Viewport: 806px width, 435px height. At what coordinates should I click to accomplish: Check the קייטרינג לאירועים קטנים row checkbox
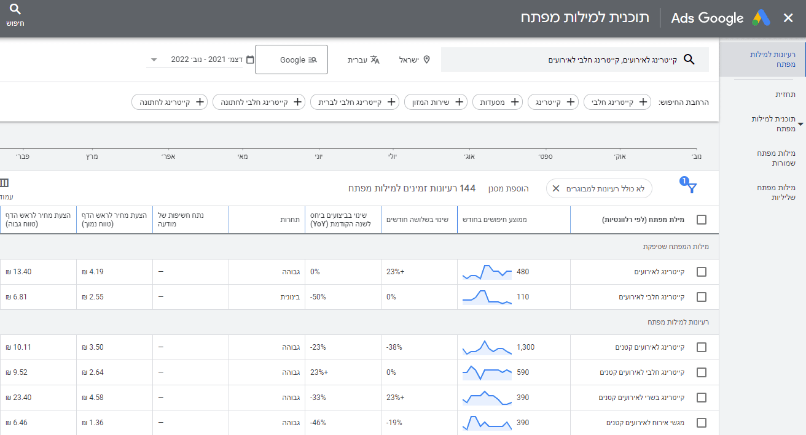[702, 347]
